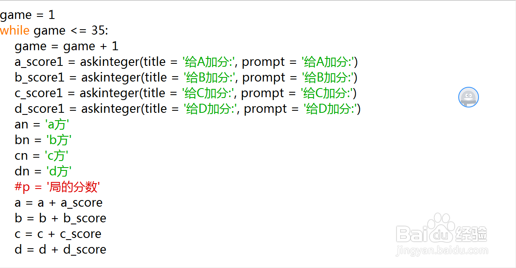
Task: Click the green string 'b方'
Action: tap(59, 140)
